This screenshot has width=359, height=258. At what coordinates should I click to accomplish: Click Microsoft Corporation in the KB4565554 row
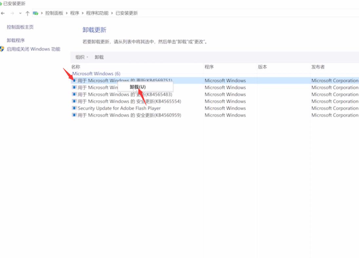tap(335, 101)
